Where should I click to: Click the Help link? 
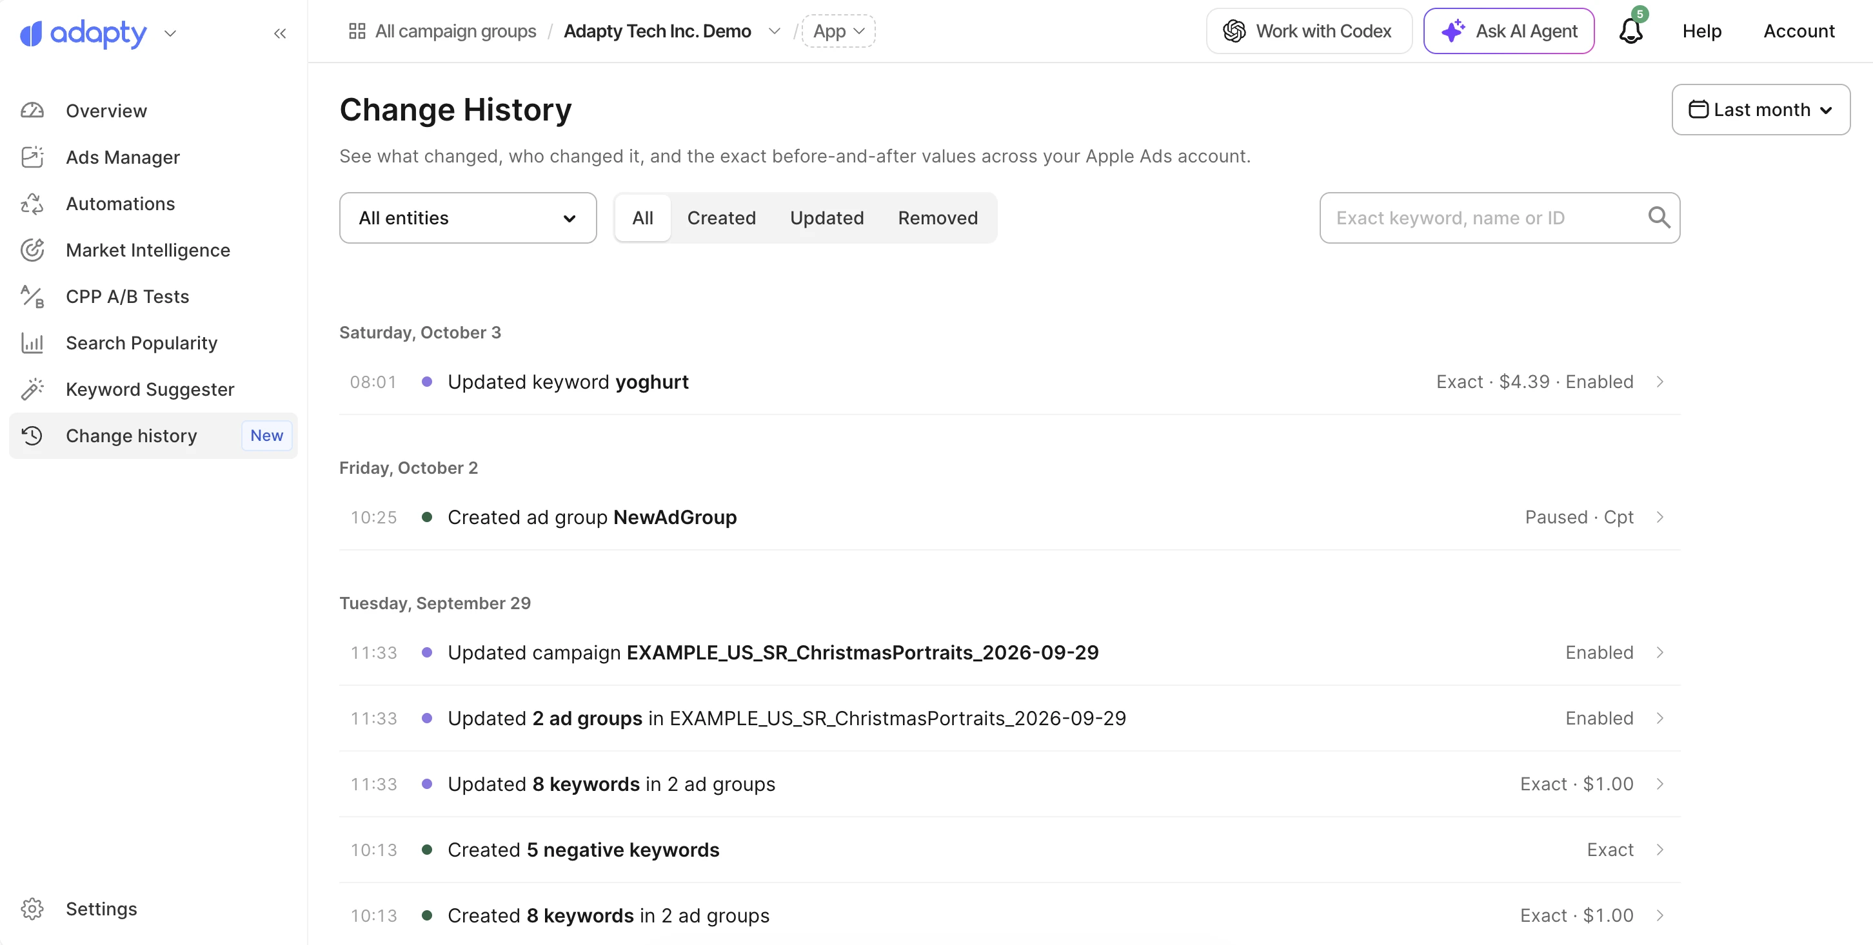1701,31
